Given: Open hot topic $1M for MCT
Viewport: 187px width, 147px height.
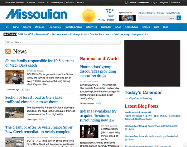Looking at the screenshot, I should (26, 34).
